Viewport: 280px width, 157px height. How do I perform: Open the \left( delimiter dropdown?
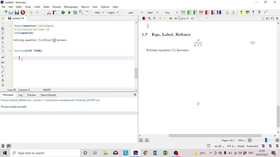coord(103,13)
